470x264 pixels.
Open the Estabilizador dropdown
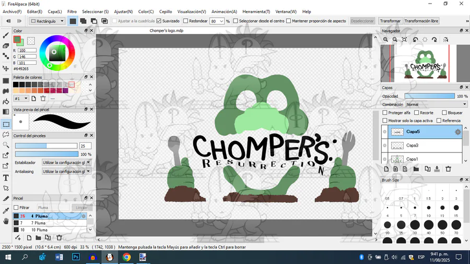tap(66, 163)
